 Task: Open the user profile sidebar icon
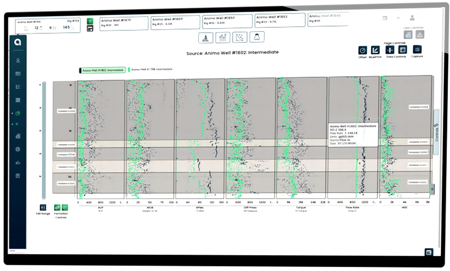click(x=18, y=60)
